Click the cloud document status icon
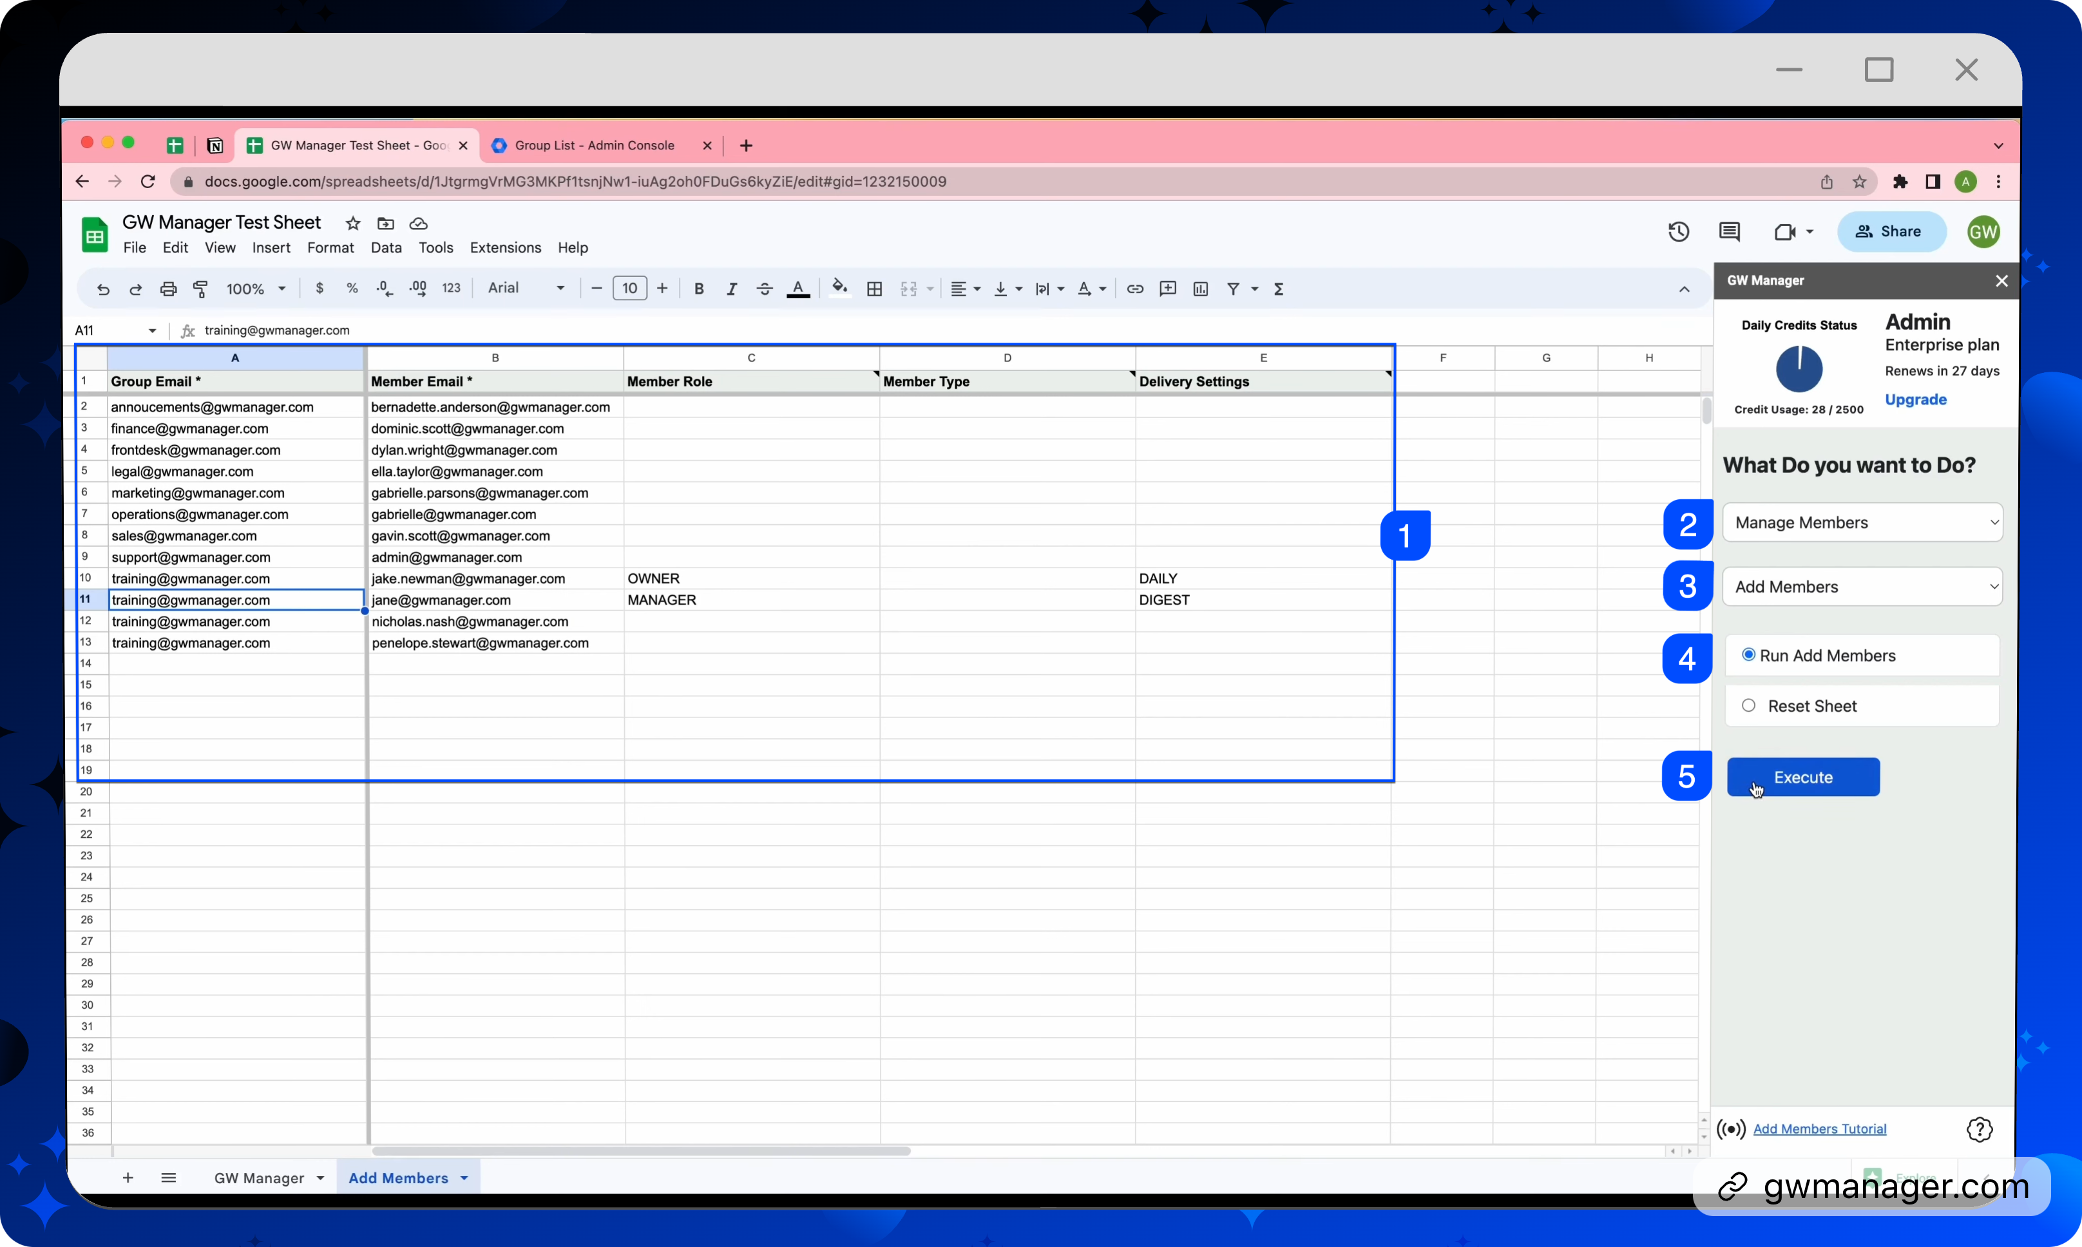The width and height of the screenshot is (2082, 1247). tap(419, 223)
